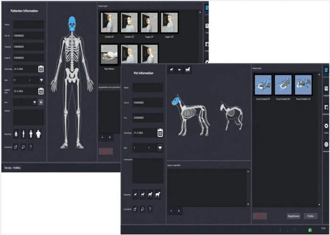Select the highlighted skull on human skeleton
The width and height of the screenshot is (330, 235).
tap(72, 24)
